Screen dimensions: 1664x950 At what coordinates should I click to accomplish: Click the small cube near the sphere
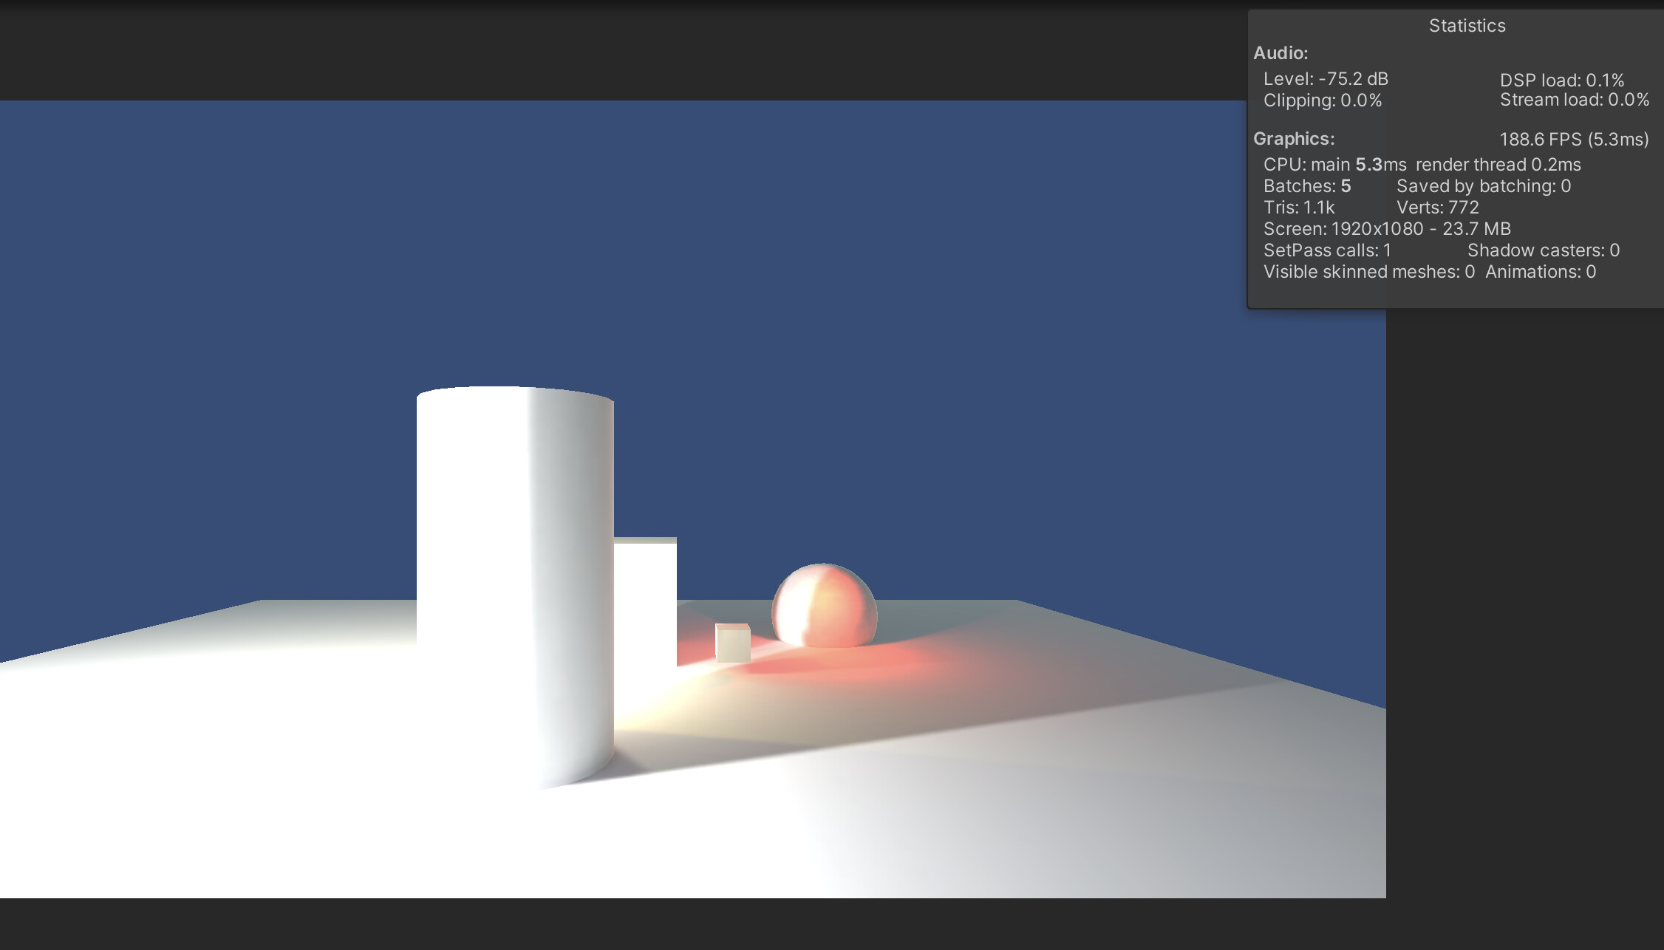point(733,643)
